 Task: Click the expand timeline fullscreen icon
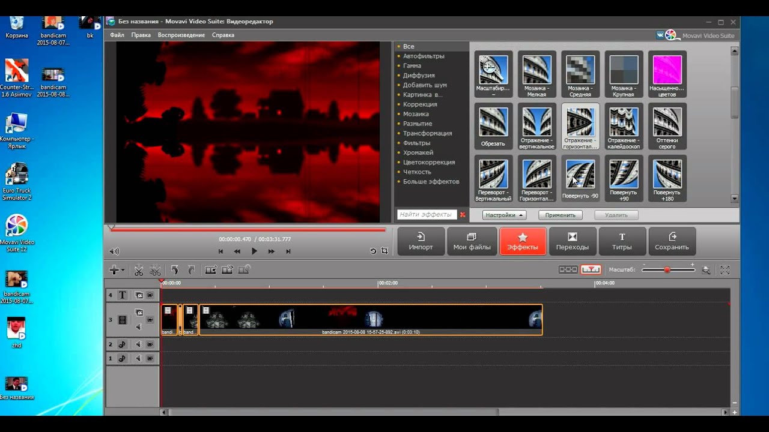coord(725,270)
